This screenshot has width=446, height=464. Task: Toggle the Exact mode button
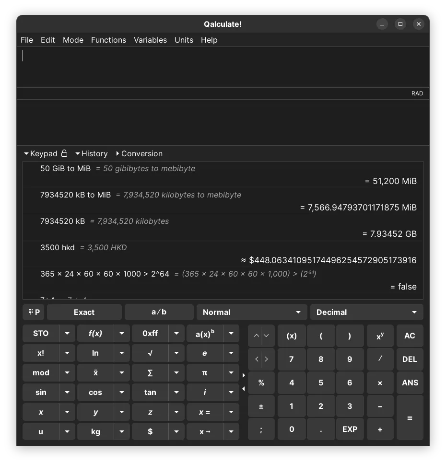click(x=84, y=312)
